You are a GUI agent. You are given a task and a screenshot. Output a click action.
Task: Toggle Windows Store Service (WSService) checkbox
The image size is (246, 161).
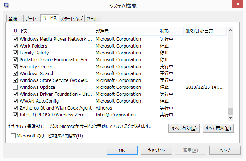coord(15,80)
